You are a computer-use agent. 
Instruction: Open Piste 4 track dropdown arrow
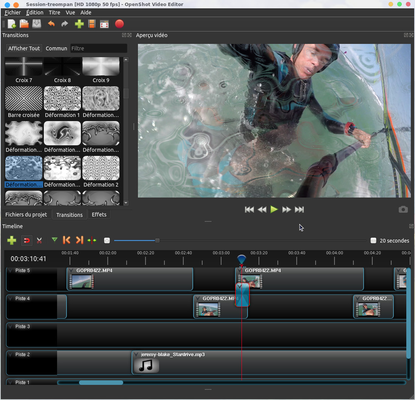point(10,299)
